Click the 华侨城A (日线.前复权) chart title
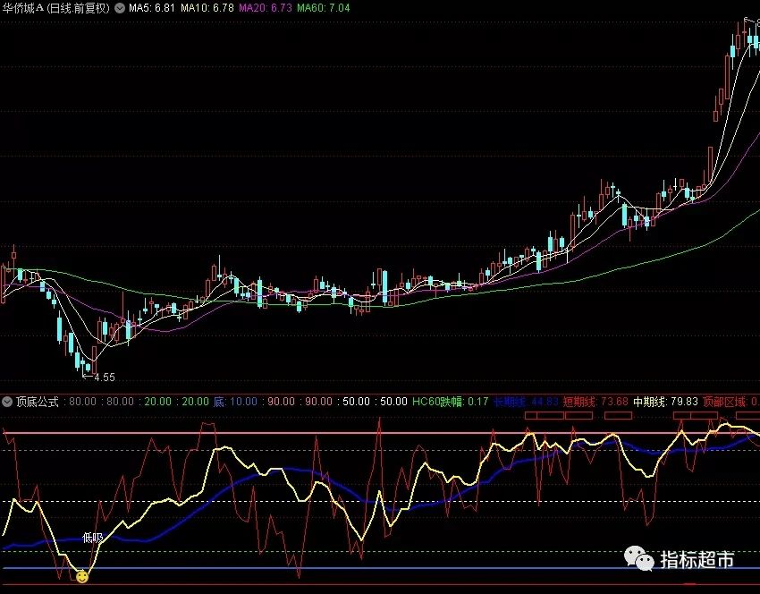Viewport: 760px width, 594px height. coord(56,8)
